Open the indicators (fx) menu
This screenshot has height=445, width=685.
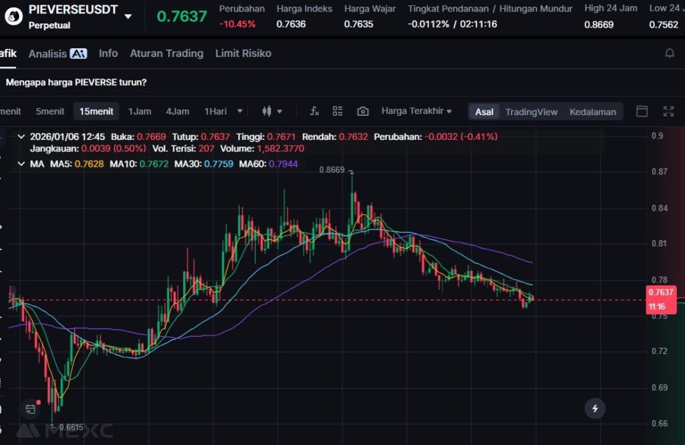tap(314, 111)
